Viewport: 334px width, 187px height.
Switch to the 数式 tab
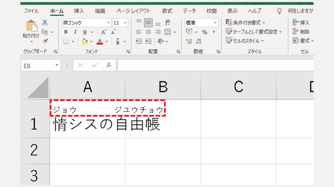(167, 11)
